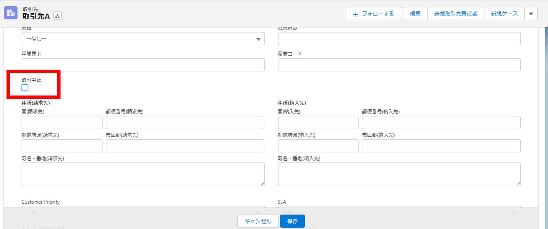Click the 郵便番号(納入先) input field

pos(441,122)
